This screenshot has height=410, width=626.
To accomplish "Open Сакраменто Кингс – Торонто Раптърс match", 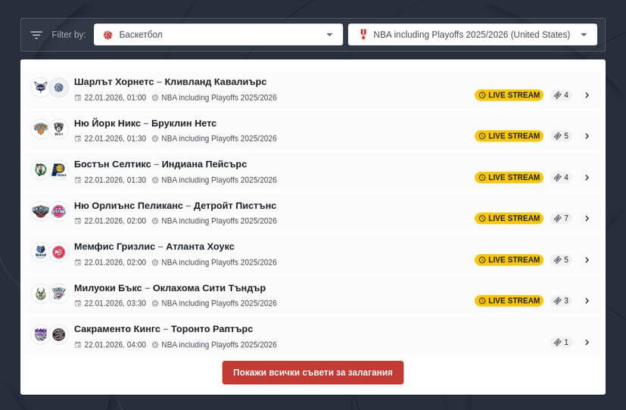I will pos(164,329).
